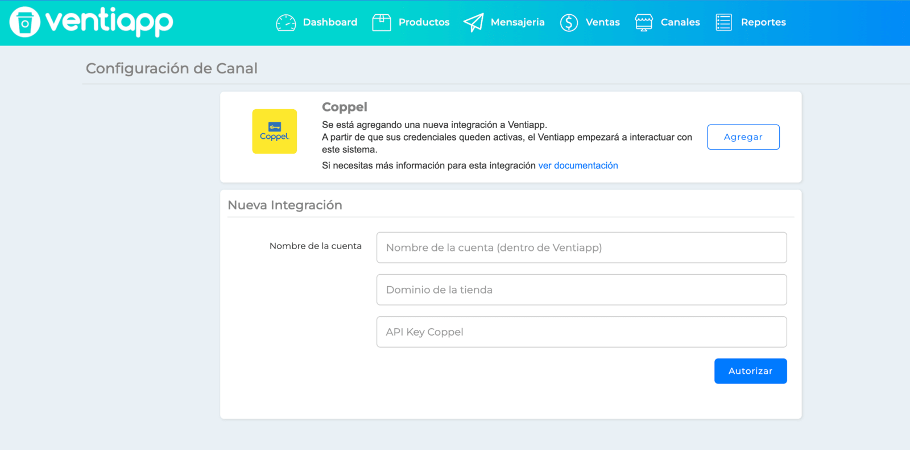Click the Configuración de Canal heading

pyautogui.click(x=172, y=68)
